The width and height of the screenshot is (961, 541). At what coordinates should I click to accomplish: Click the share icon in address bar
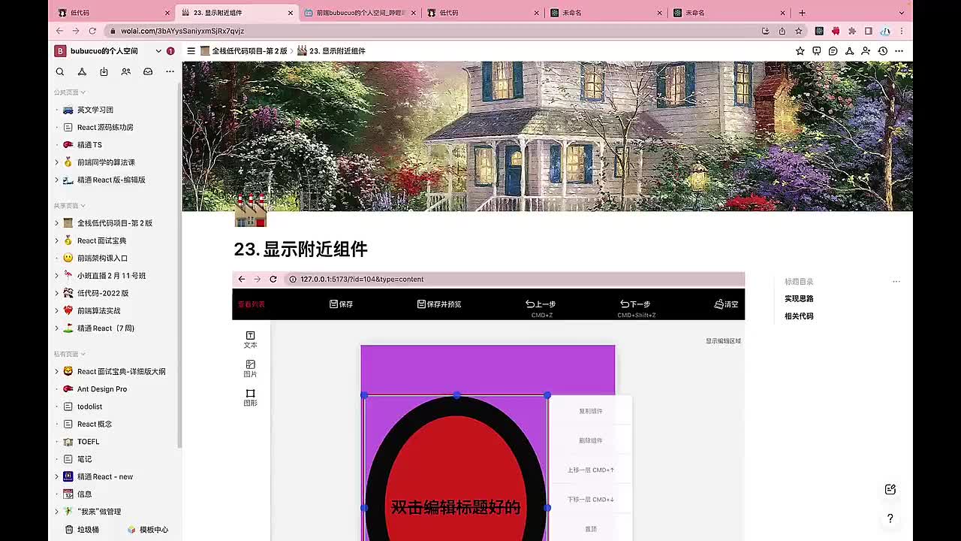pyautogui.click(x=782, y=31)
